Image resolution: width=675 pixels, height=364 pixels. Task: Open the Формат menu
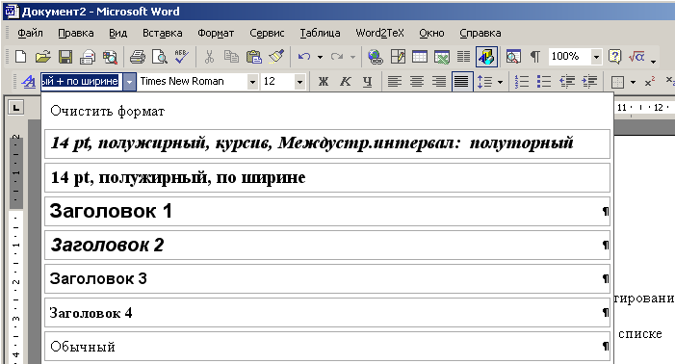[216, 33]
